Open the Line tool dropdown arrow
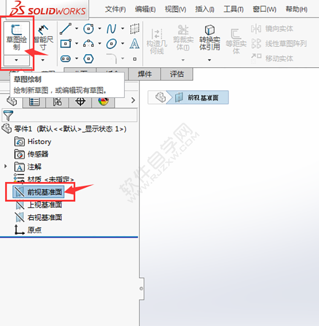The image size is (319, 326). pyautogui.click(x=77, y=29)
